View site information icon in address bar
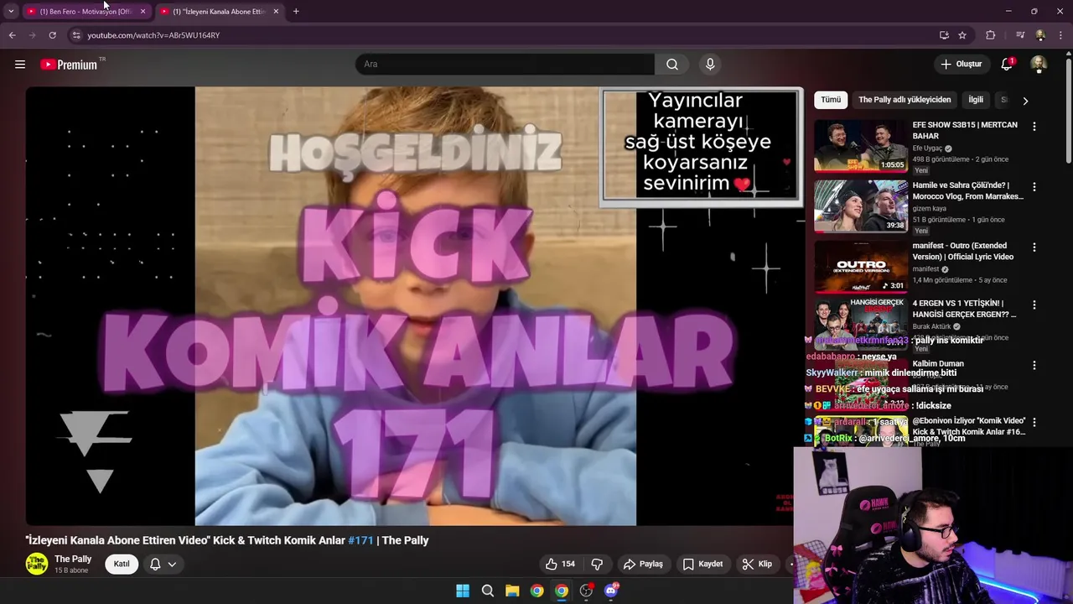Viewport: 1073px width, 604px height. [x=76, y=35]
